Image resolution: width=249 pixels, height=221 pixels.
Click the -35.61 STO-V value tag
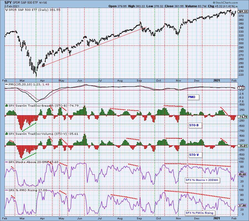(243, 146)
